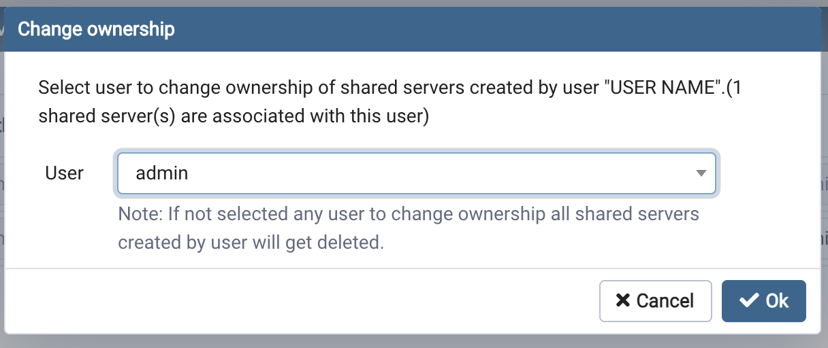
Task: Open the User dropdown showing admin
Action: coord(415,173)
